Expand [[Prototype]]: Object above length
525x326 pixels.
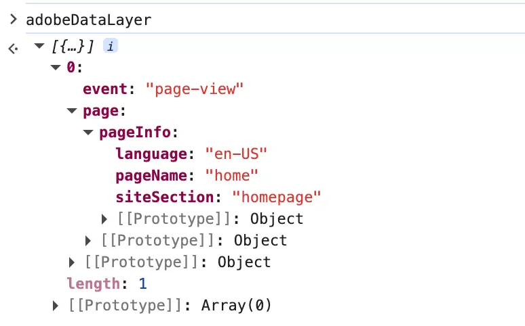(x=71, y=262)
